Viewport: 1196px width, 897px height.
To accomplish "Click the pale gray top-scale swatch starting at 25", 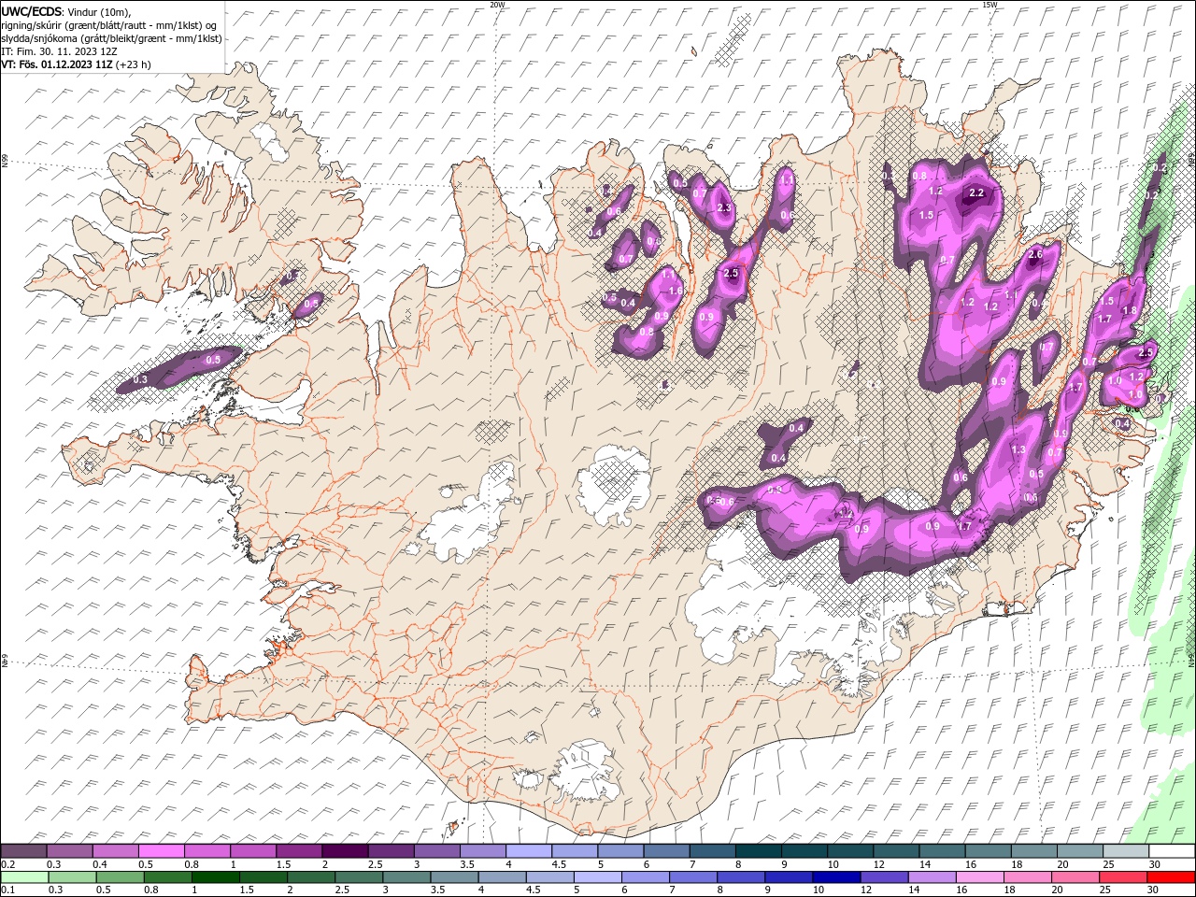I will click(1126, 851).
